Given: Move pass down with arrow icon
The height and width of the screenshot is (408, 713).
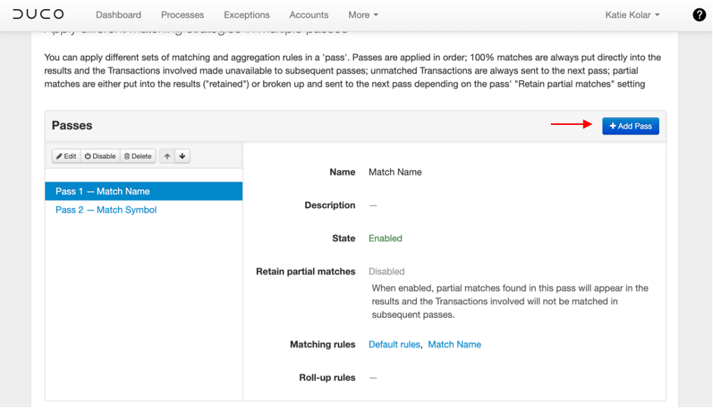Looking at the screenshot, I should pos(182,156).
